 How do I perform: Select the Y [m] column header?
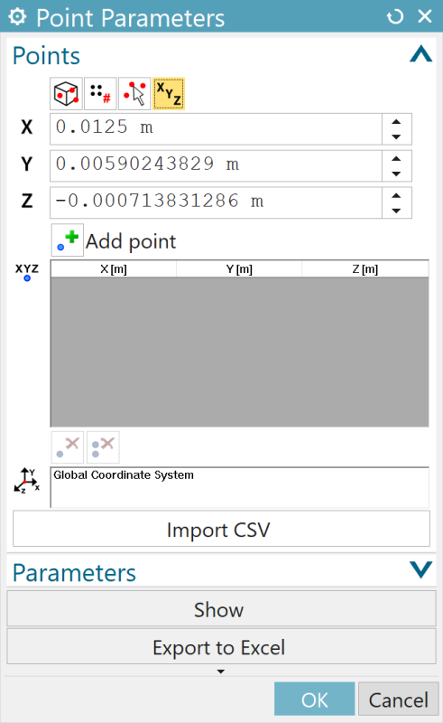coord(239,269)
